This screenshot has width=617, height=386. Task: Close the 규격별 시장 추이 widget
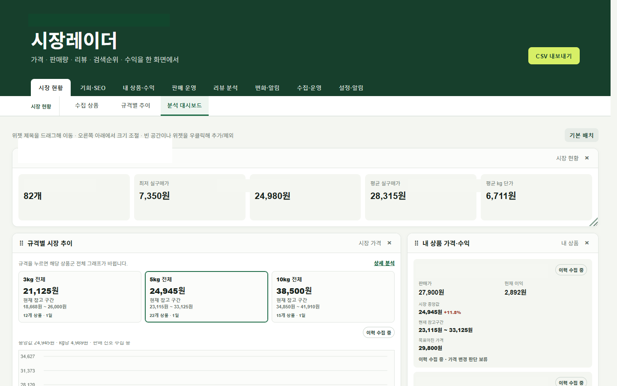(x=389, y=243)
